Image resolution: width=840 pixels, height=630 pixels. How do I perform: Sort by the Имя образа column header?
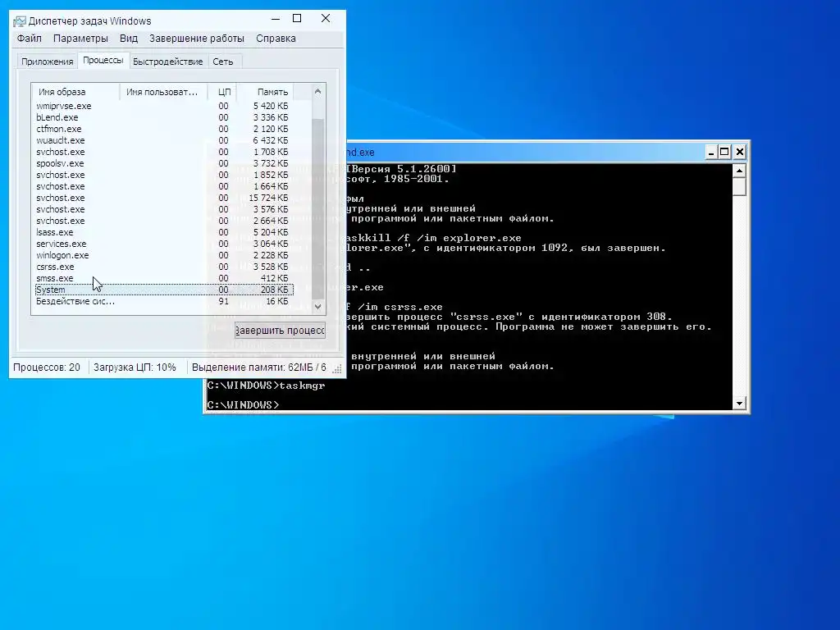pos(75,92)
